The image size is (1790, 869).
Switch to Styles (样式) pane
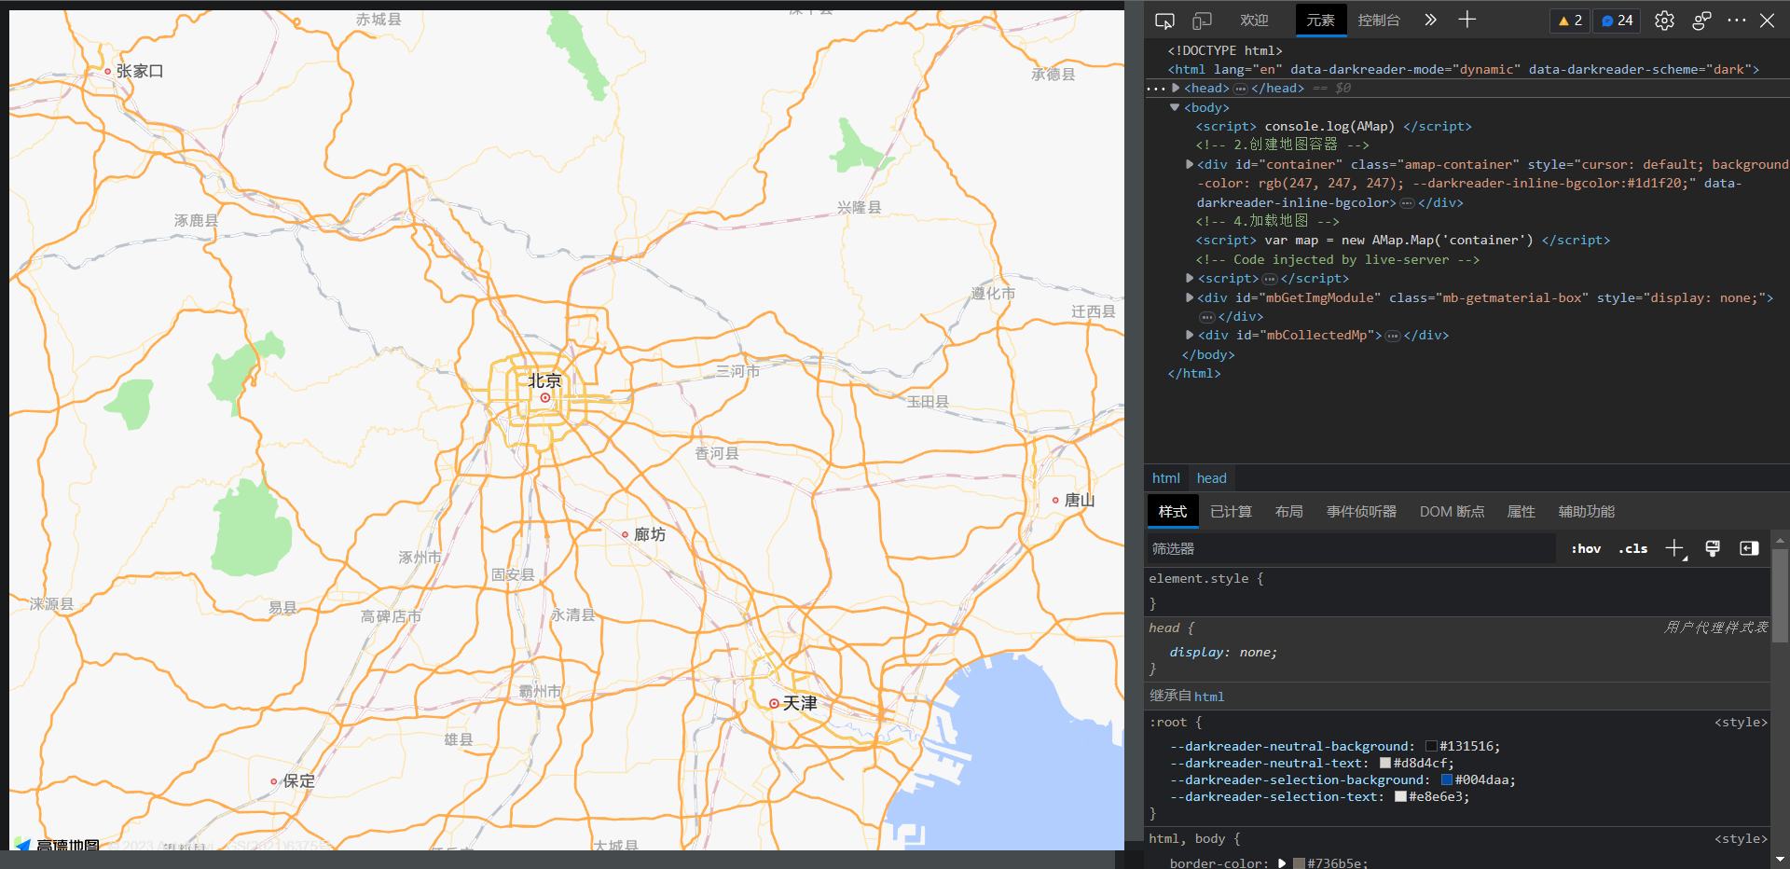click(x=1172, y=512)
